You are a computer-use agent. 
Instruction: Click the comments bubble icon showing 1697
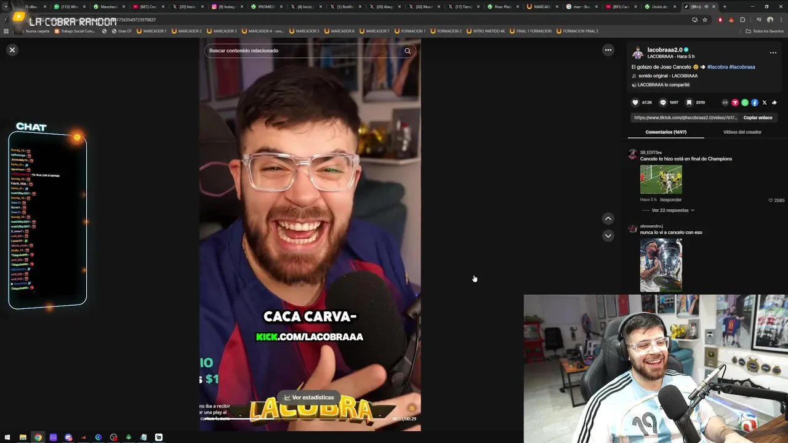point(663,103)
